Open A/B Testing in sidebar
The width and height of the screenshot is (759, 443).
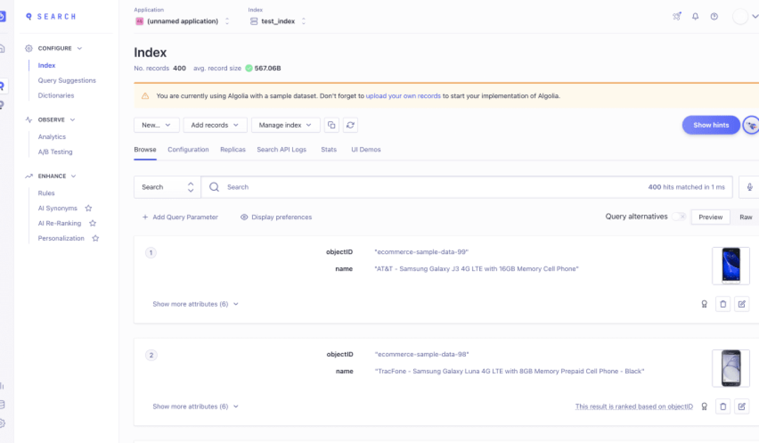point(55,152)
